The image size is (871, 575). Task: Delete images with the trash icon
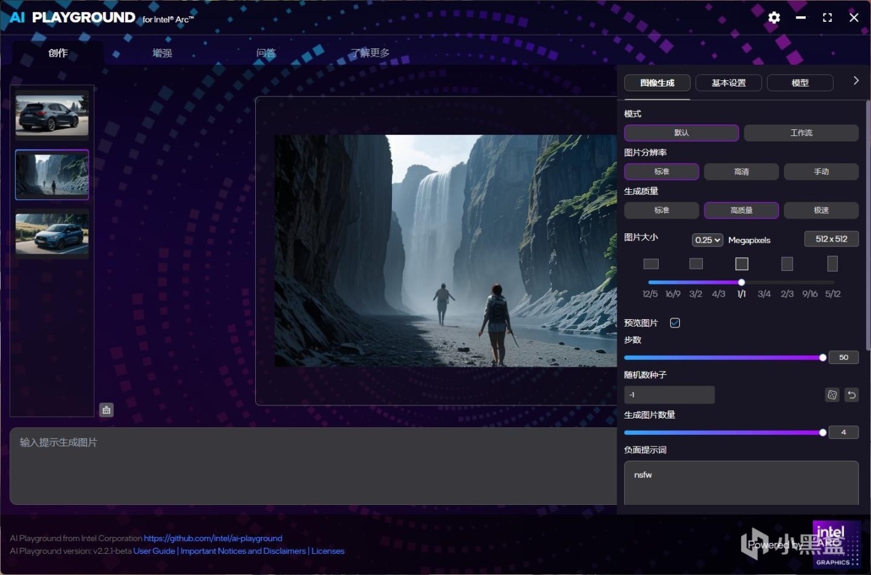[x=106, y=410]
